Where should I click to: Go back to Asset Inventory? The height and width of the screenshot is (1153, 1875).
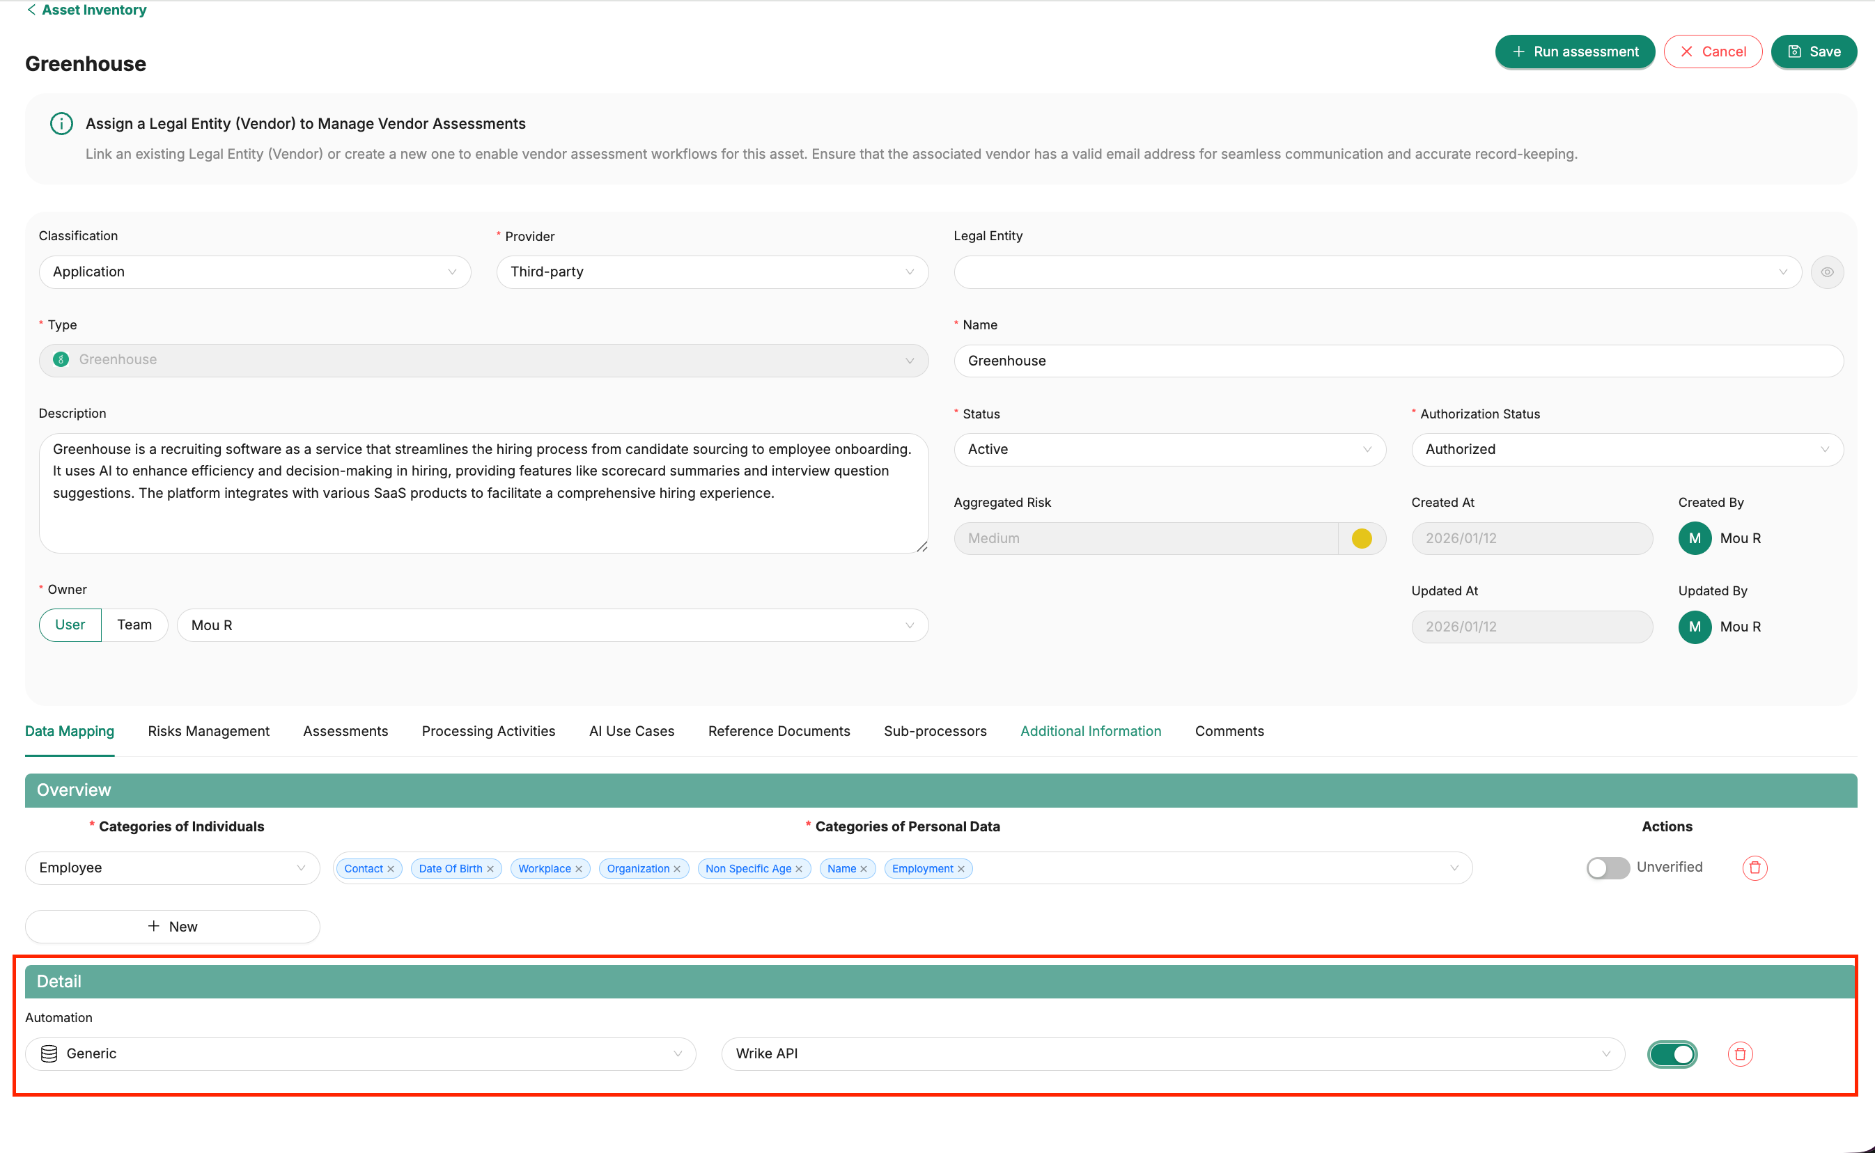(86, 10)
